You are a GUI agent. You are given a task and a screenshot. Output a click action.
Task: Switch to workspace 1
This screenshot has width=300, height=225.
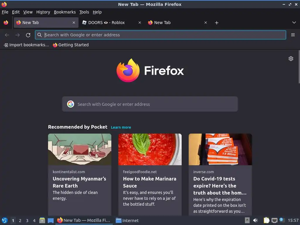pyautogui.click(x=13, y=221)
